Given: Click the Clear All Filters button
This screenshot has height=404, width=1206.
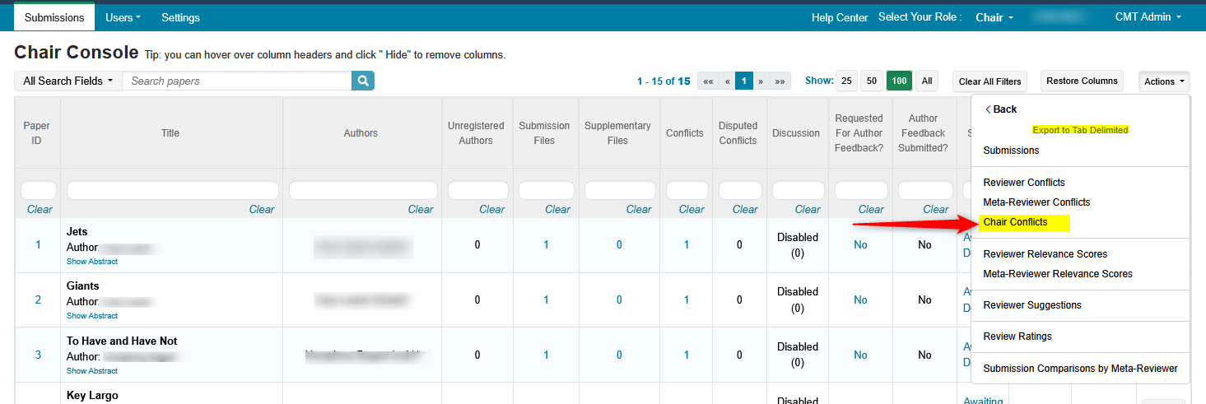Looking at the screenshot, I should [x=990, y=81].
